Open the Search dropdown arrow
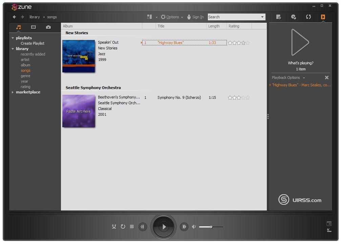Image resolution: width=341 pixels, height=244 pixels. (x=262, y=17)
